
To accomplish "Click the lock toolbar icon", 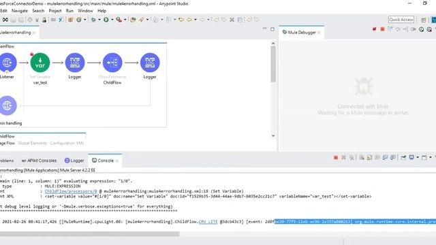I will 44,20.
